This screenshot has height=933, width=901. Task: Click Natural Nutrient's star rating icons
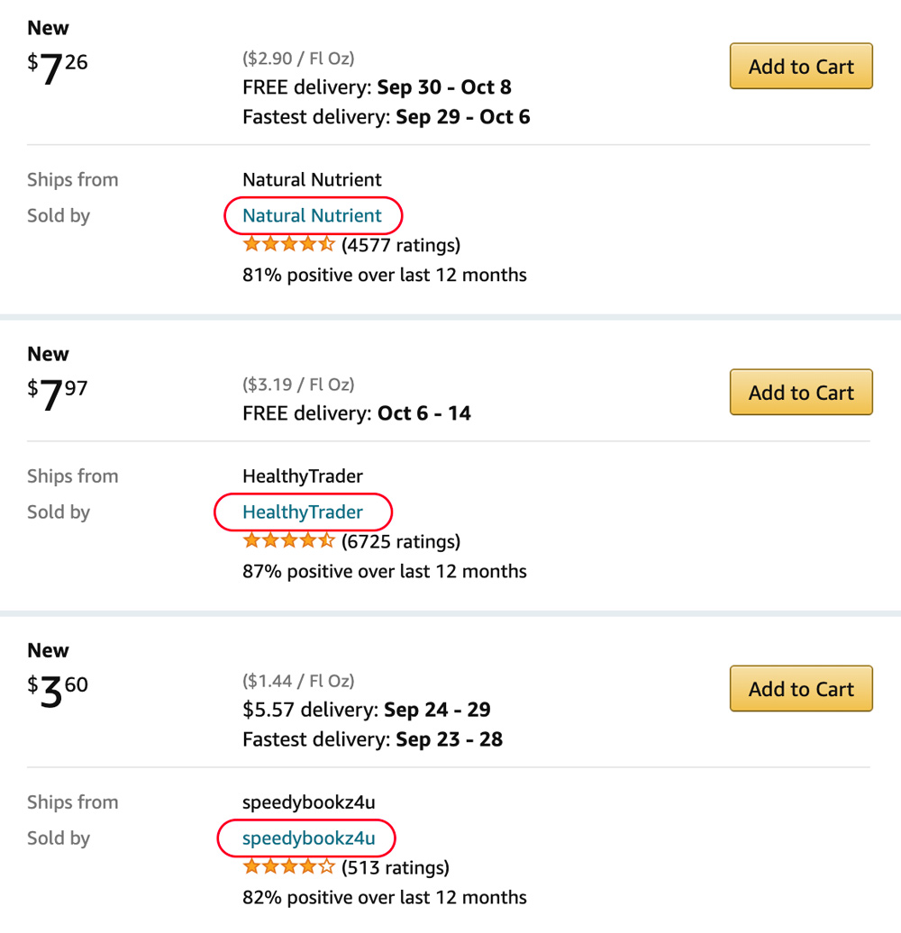click(x=288, y=244)
